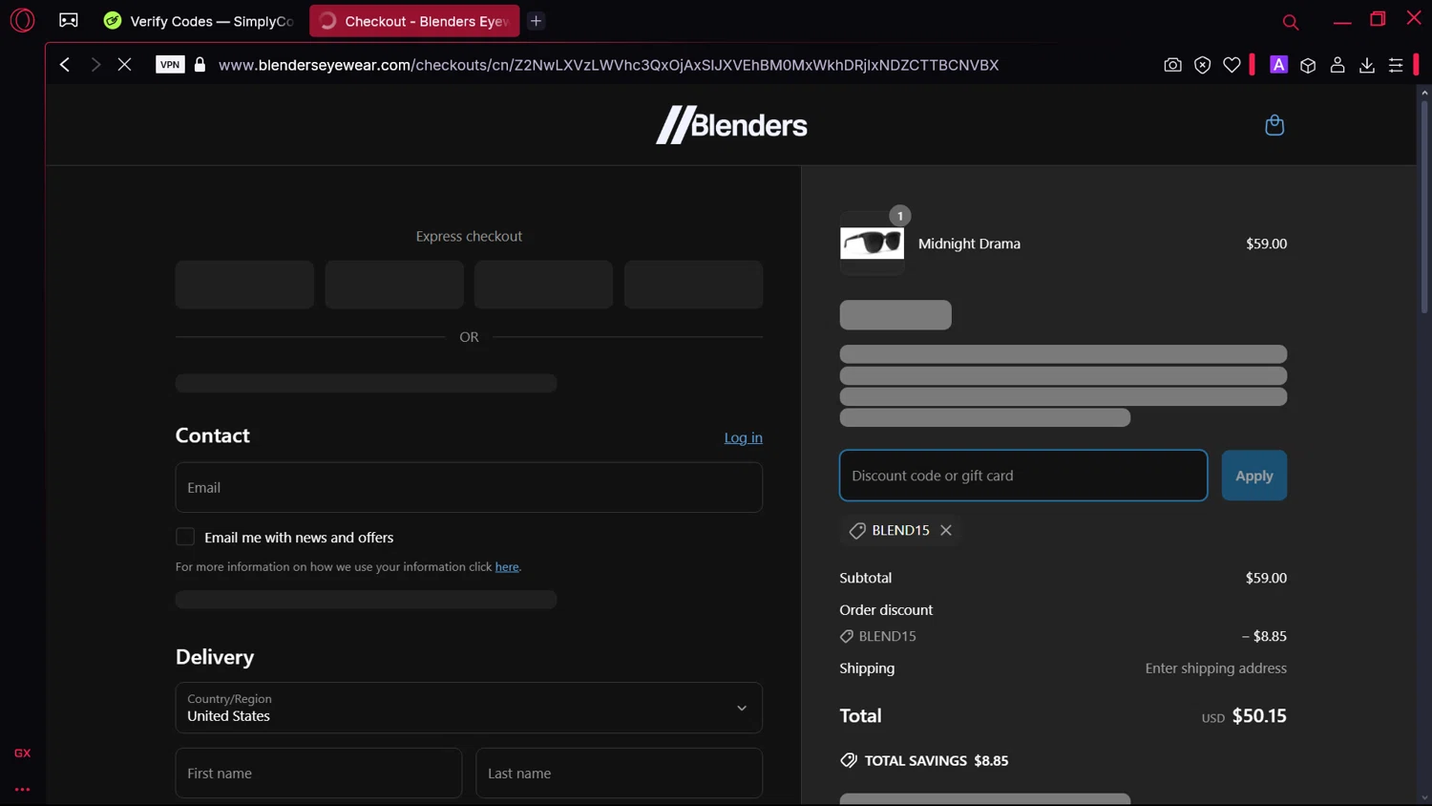Open the sidebar three-dots setup menu
Screen dimensions: 1432x806
click(22, 790)
